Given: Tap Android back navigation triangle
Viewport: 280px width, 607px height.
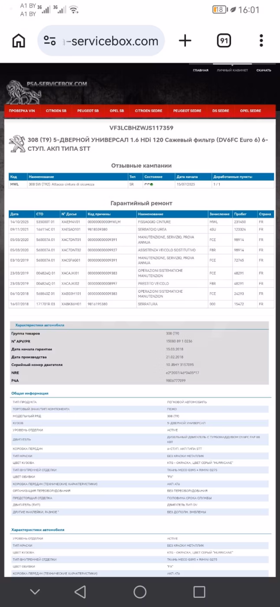Looking at the screenshot, I should [x=80, y=591].
